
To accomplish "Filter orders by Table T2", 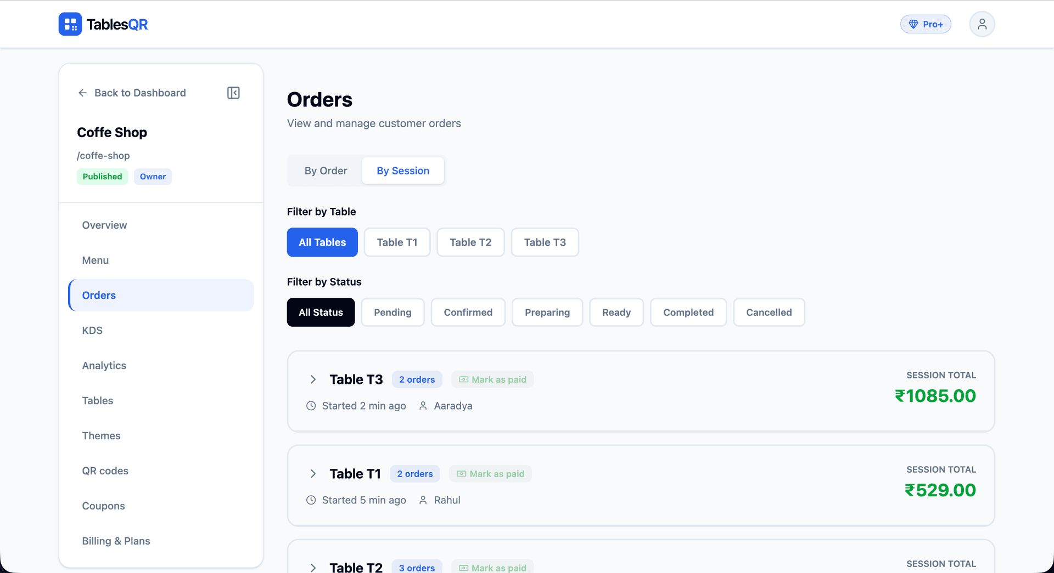I will 470,242.
